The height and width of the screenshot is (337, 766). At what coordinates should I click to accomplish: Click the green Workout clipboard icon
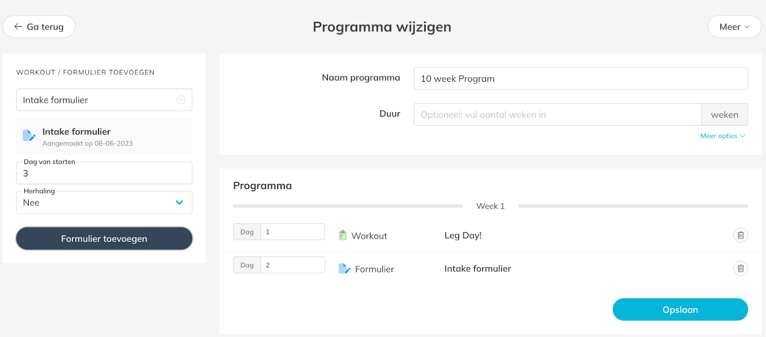(x=342, y=235)
